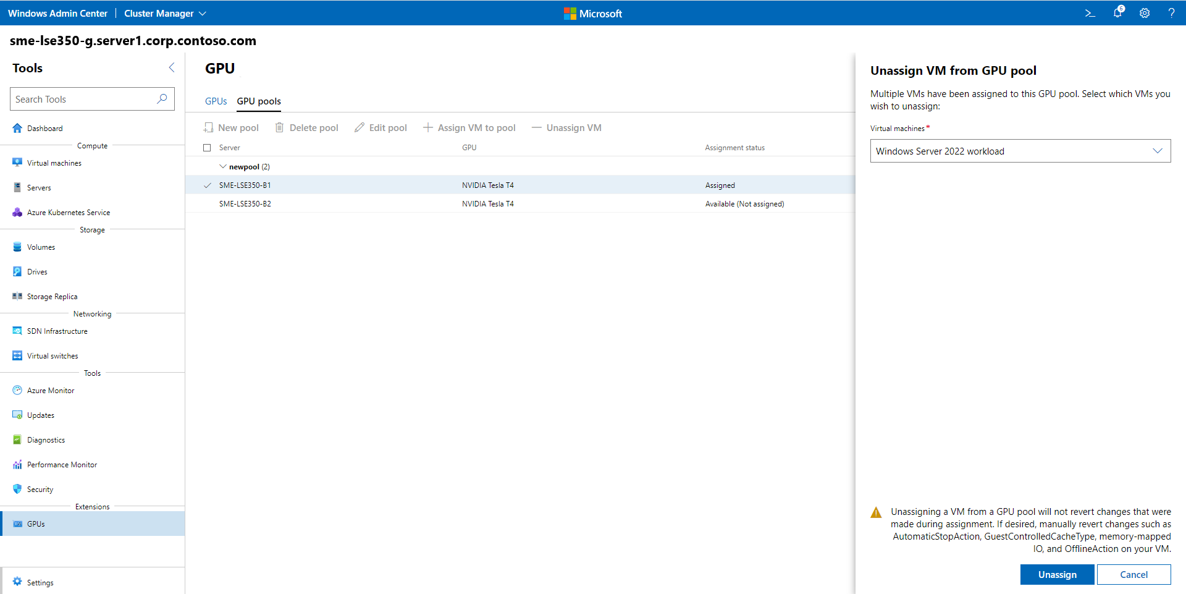The image size is (1186, 594).
Task: Open Performance Monitor from sidebar
Action: 62,465
